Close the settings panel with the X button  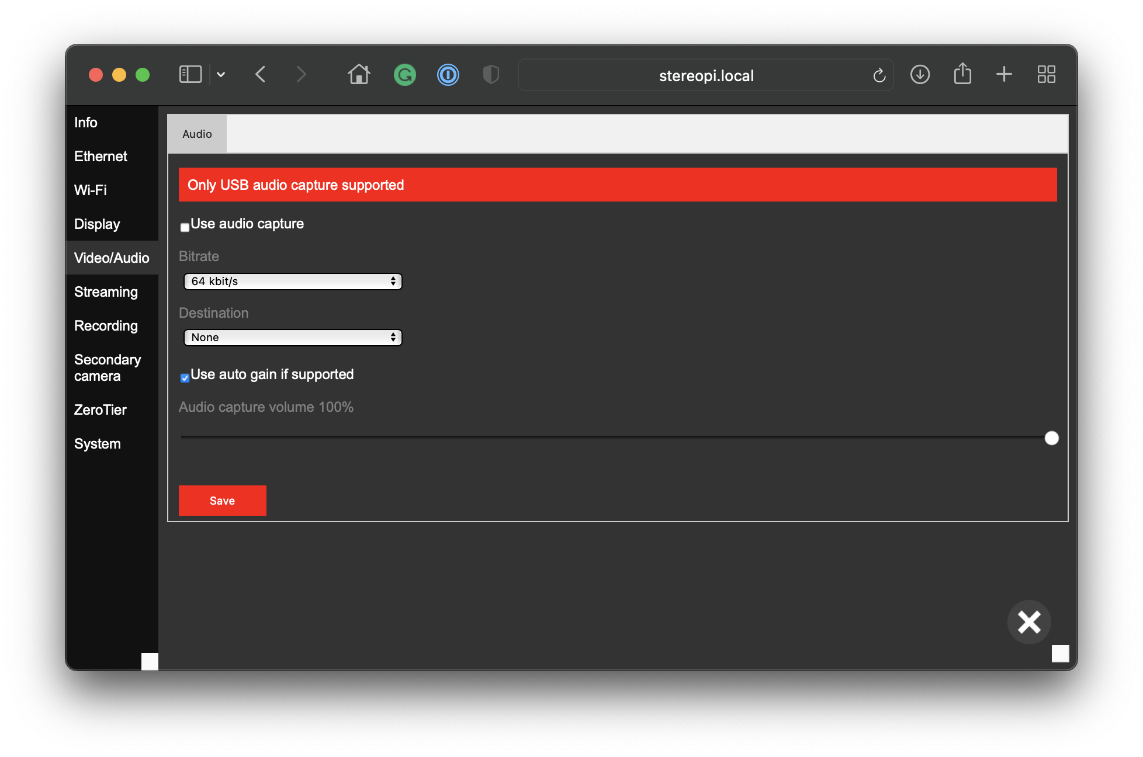tap(1029, 622)
